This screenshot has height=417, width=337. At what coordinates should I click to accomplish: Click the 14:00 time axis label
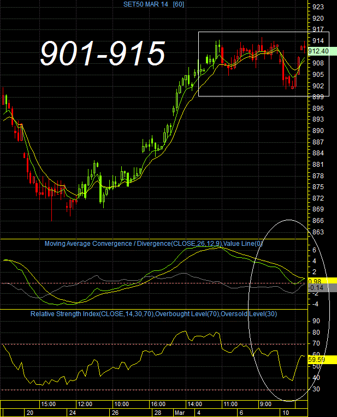point(195,404)
